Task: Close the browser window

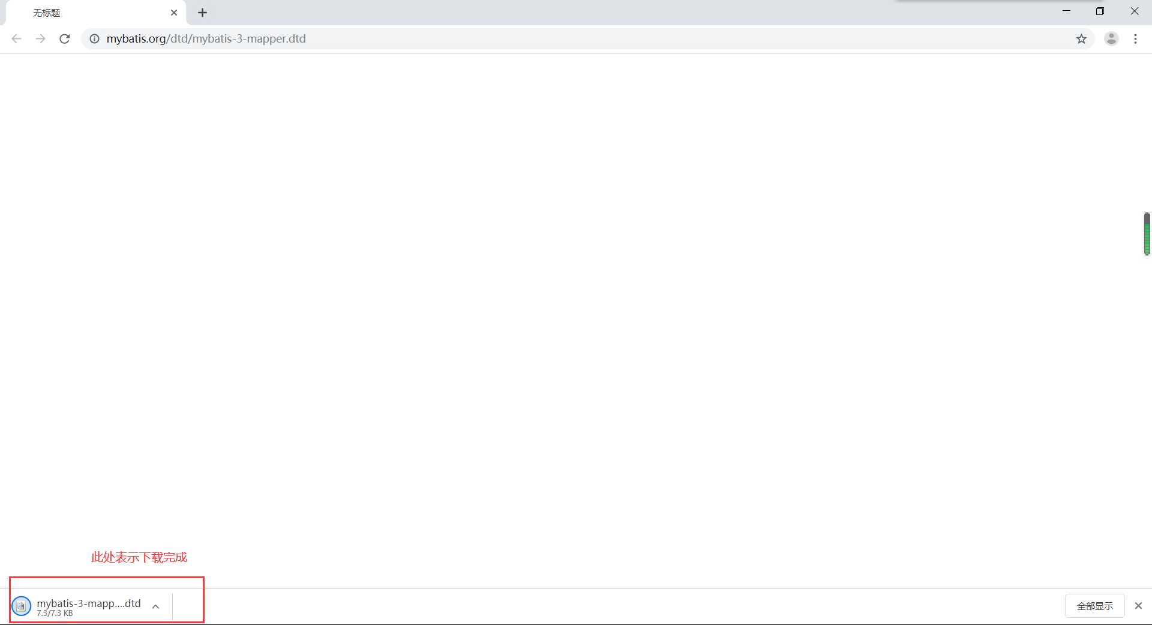Action: [x=1135, y=11]
